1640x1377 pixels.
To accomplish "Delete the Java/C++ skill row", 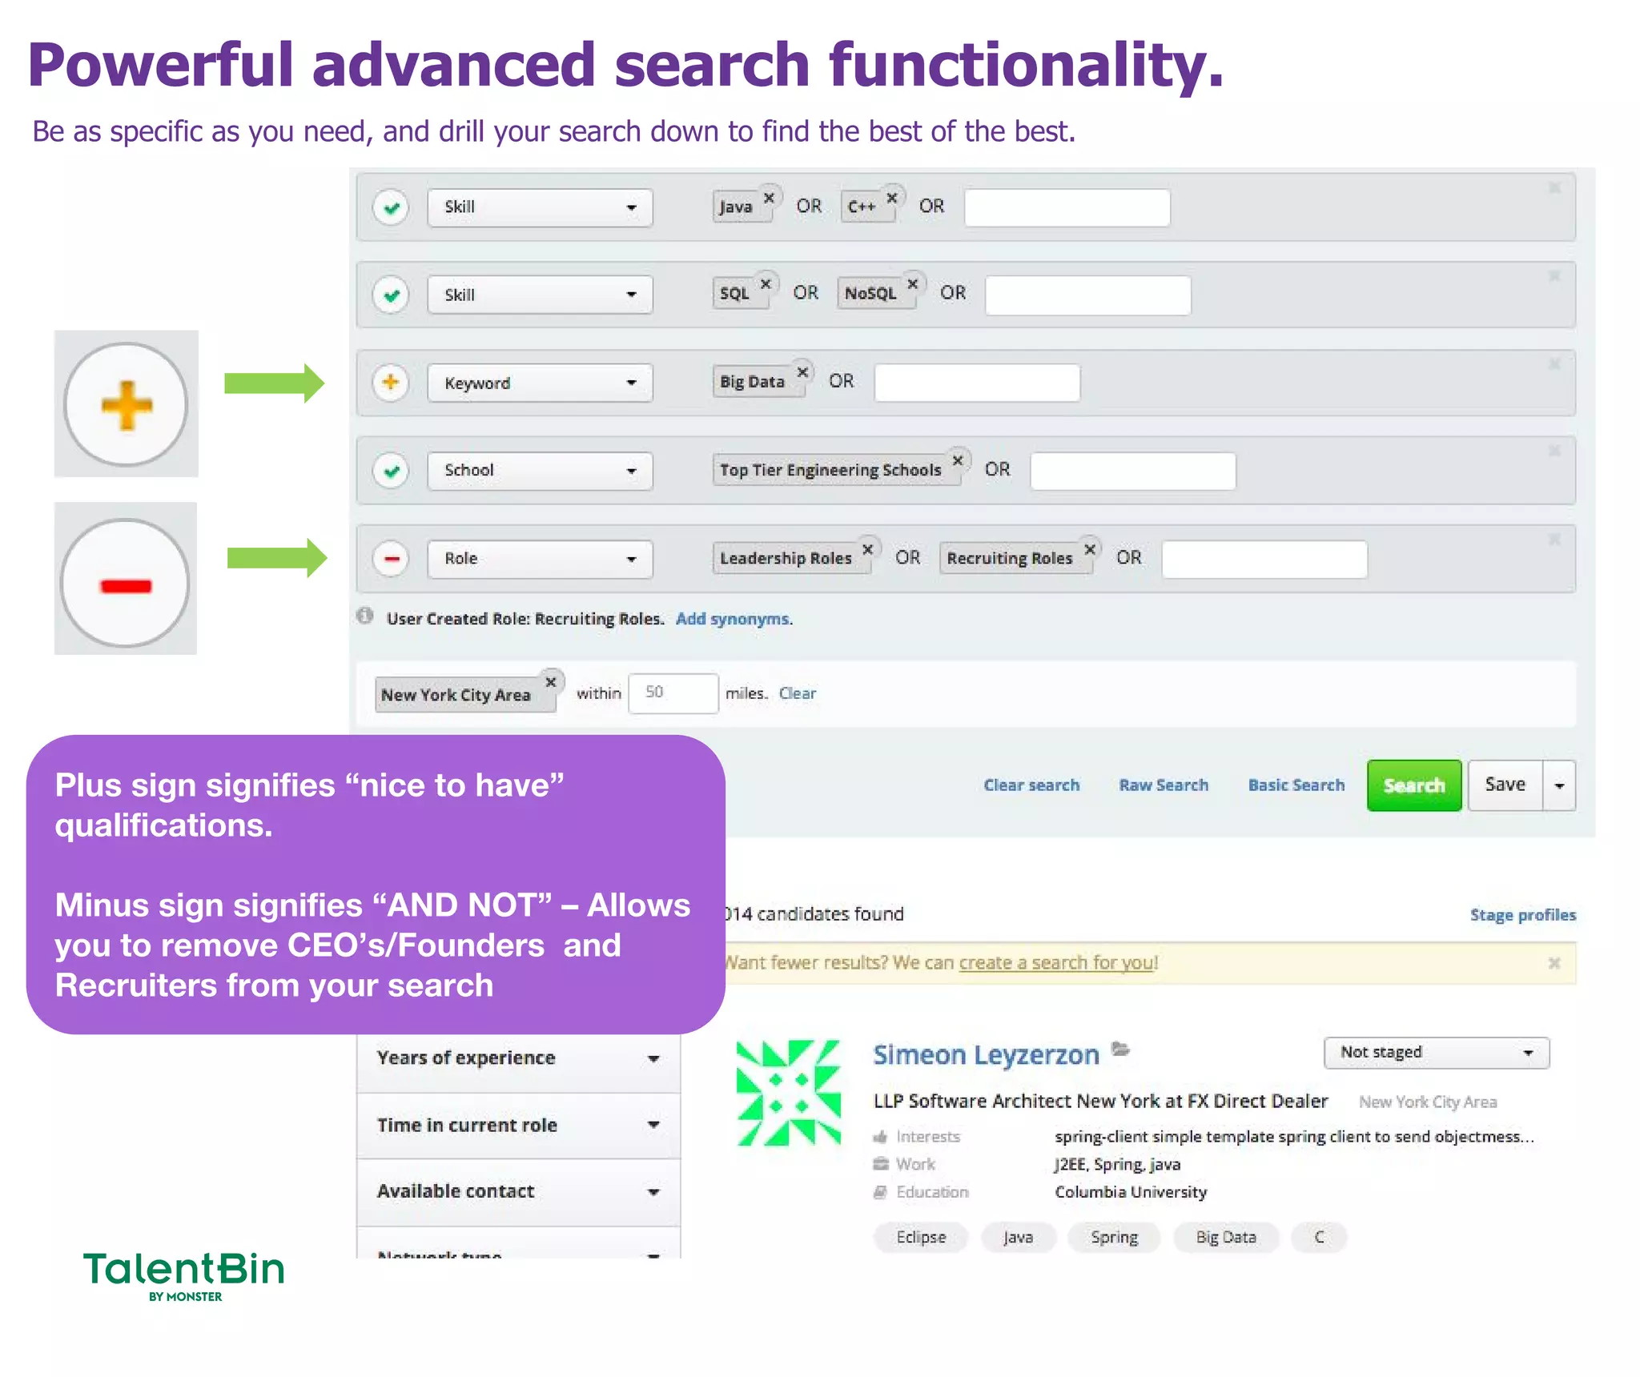I will click(x=1554, y=188).
